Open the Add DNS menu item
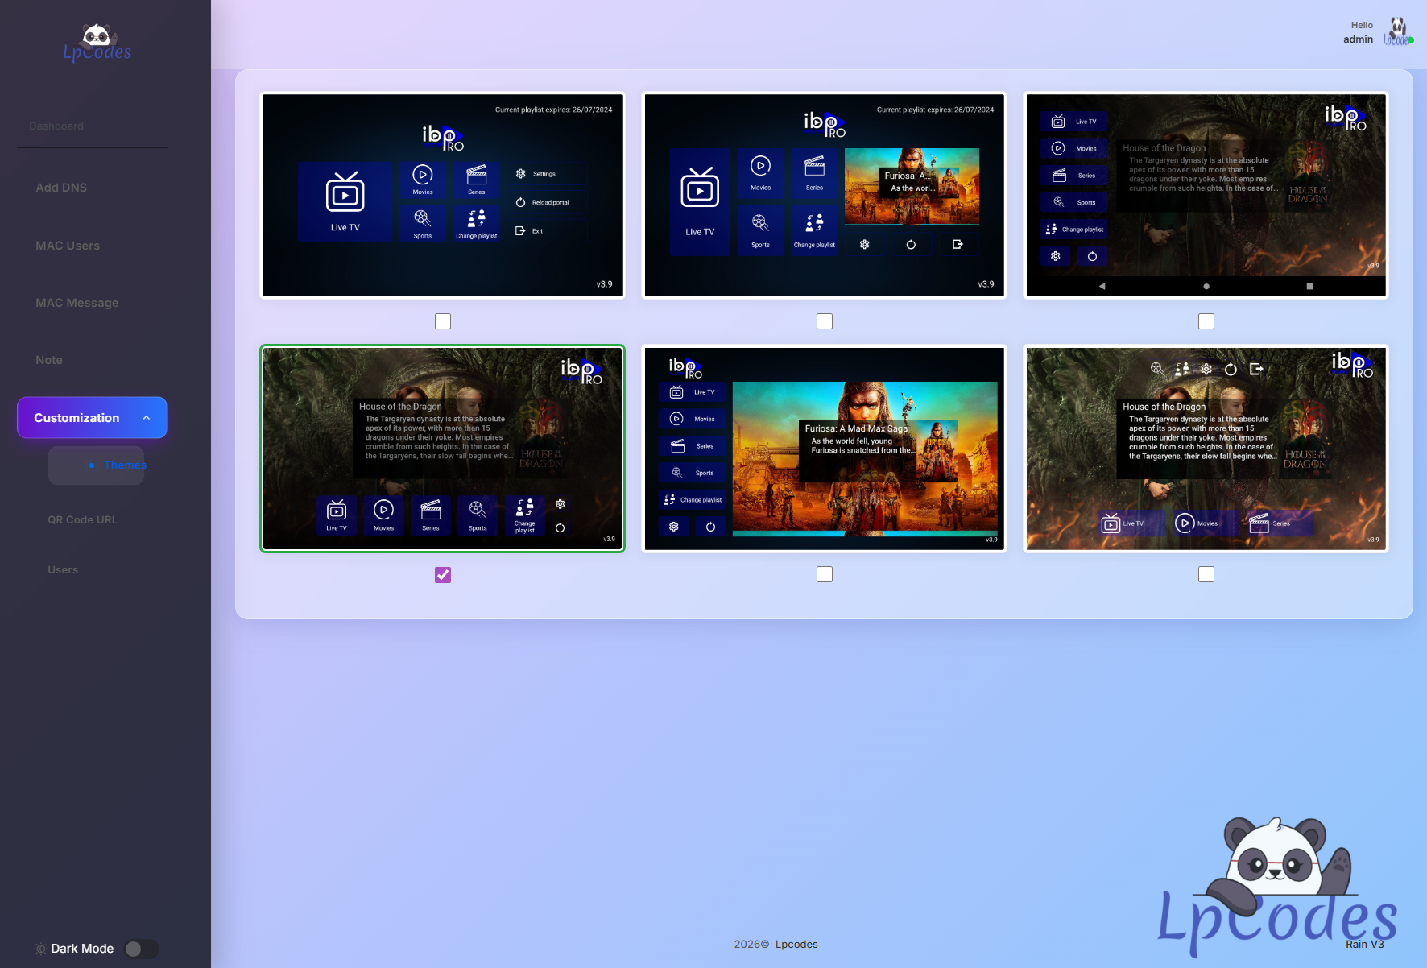The height and width of the screenshot is (968, 1427). click(x=61, y=188)
